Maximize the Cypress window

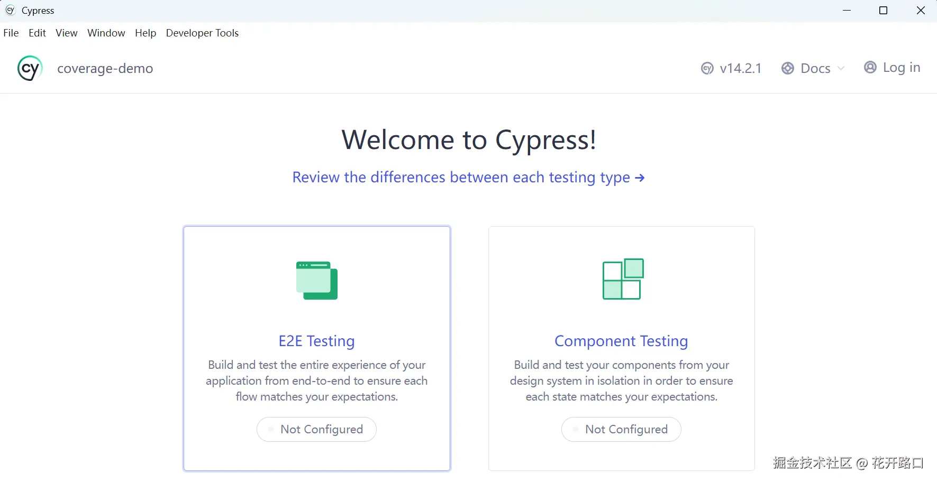tap(883, 11)
